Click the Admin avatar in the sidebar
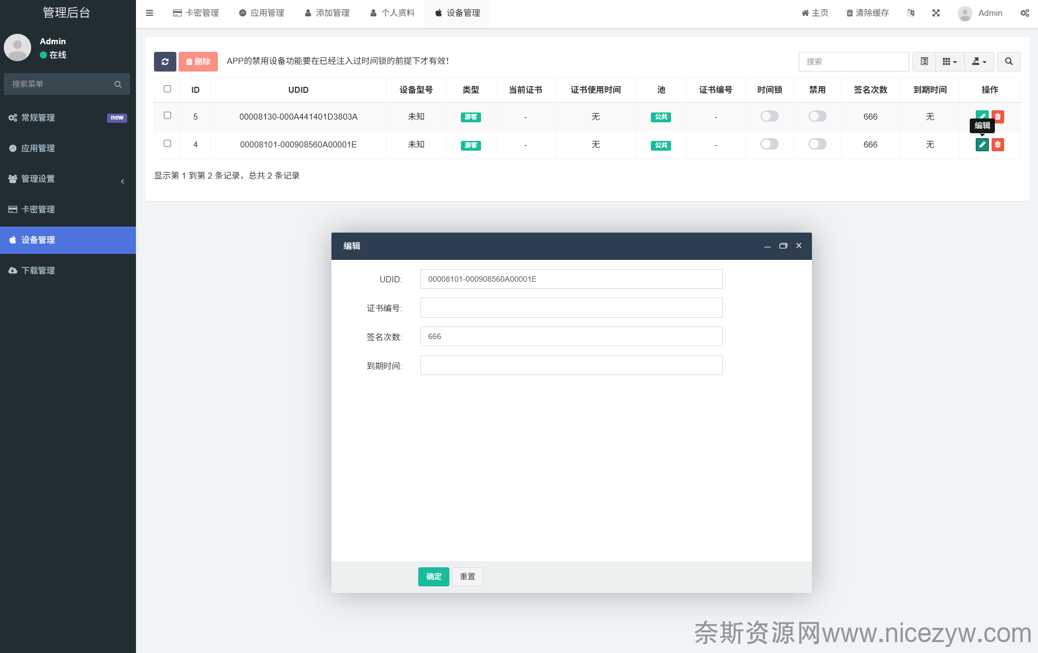1038x653 pixels. [x=17, y=48]
